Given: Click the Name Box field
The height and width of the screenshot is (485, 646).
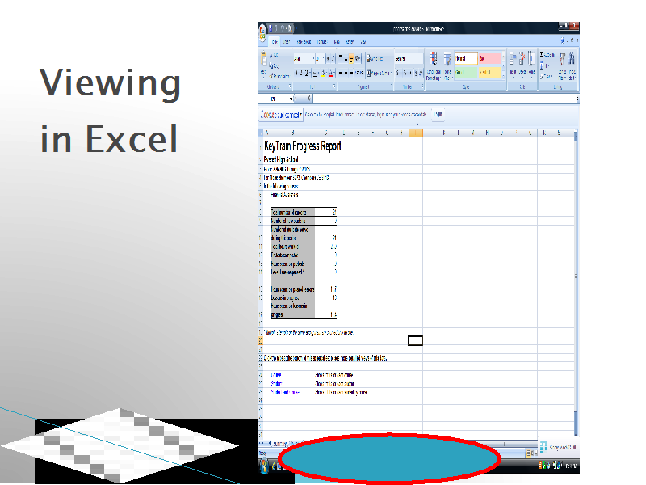Looking at the screenshot, I should point(275,99).
